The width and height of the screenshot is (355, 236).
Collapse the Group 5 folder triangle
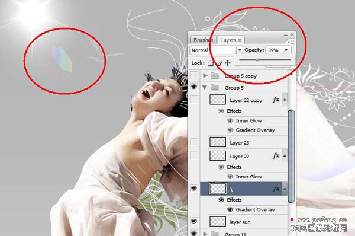[205, 87]
